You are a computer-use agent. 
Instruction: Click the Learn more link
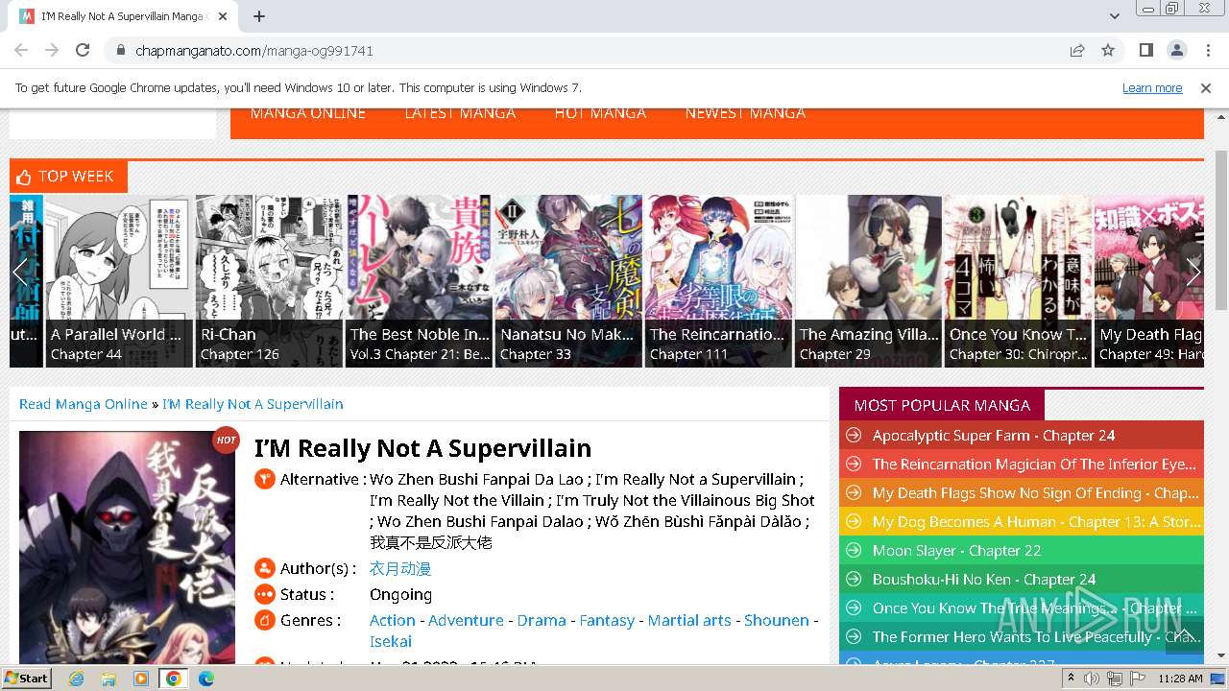click(1152, 87)
